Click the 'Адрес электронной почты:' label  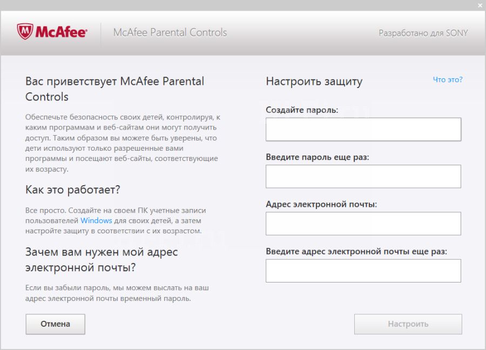click(x=321, y=204)
